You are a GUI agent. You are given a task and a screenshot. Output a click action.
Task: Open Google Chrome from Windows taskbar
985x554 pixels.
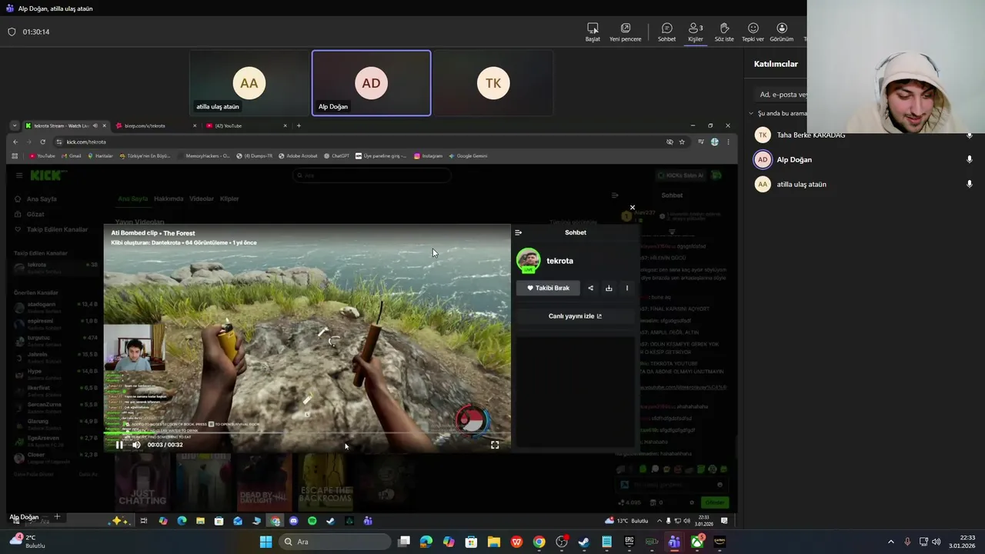(539, 542)
